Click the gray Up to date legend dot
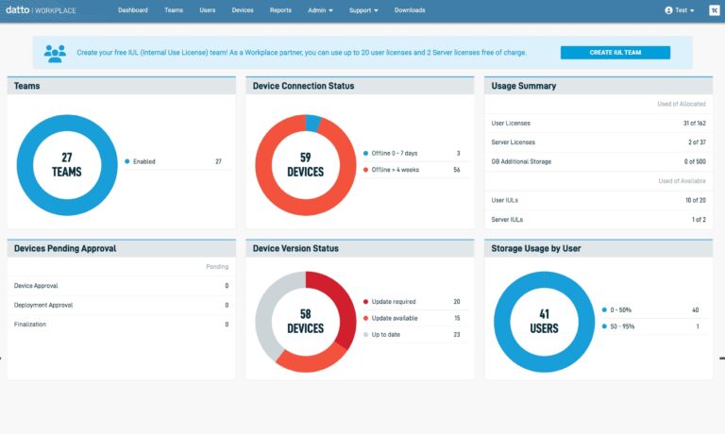The image size is (725, 434). [365, 334]
